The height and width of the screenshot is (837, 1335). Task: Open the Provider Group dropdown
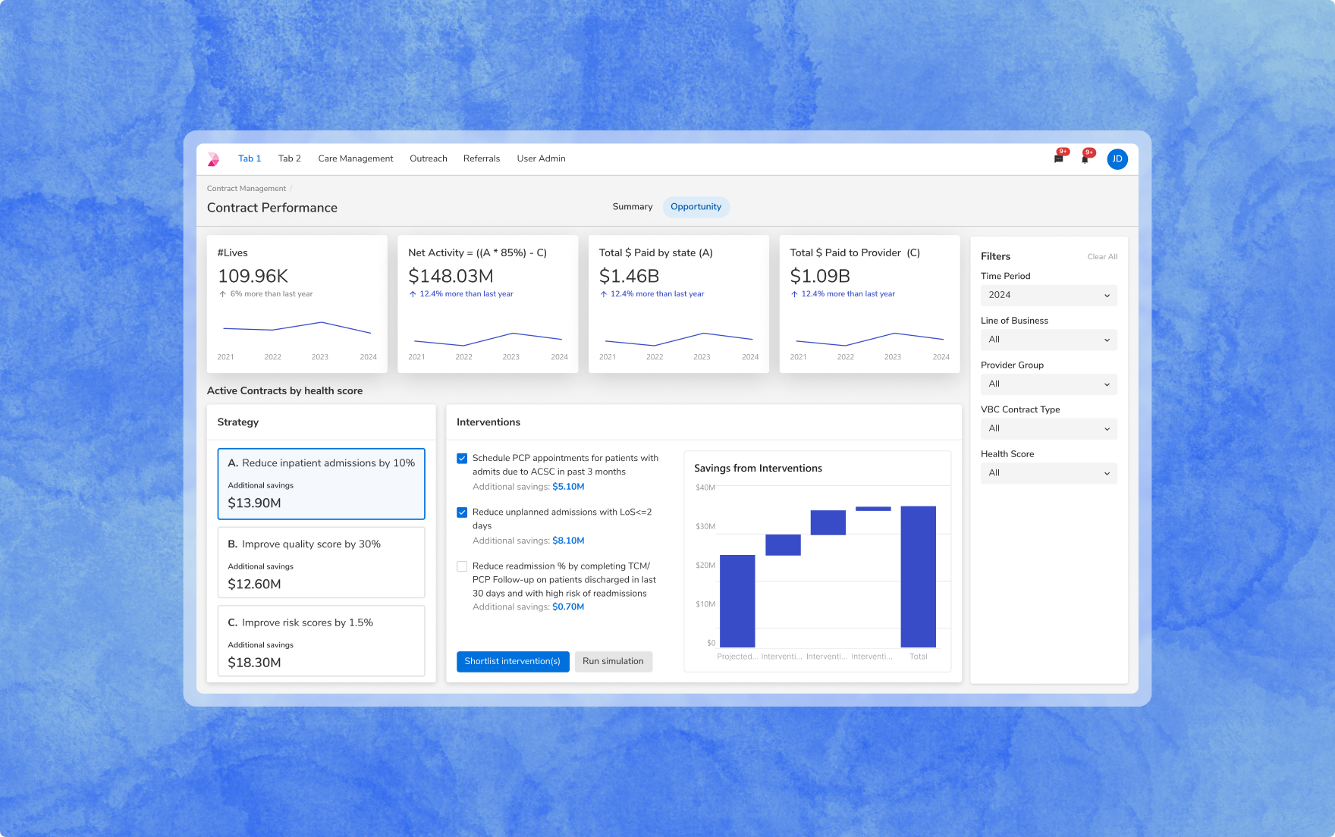tap(1049, 384)
